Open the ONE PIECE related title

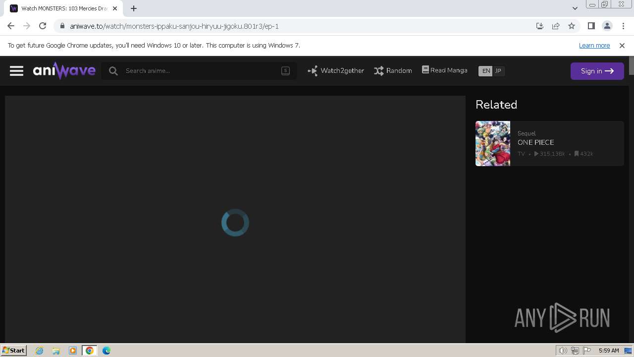(536, 142)
